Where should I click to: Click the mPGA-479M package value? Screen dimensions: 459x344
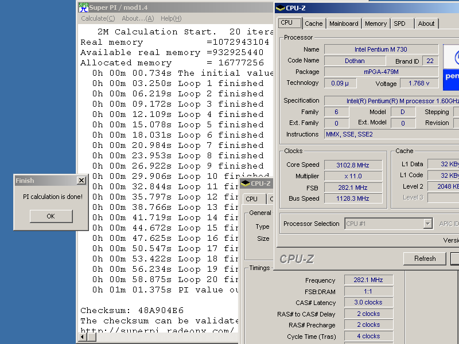coord(381,72)
